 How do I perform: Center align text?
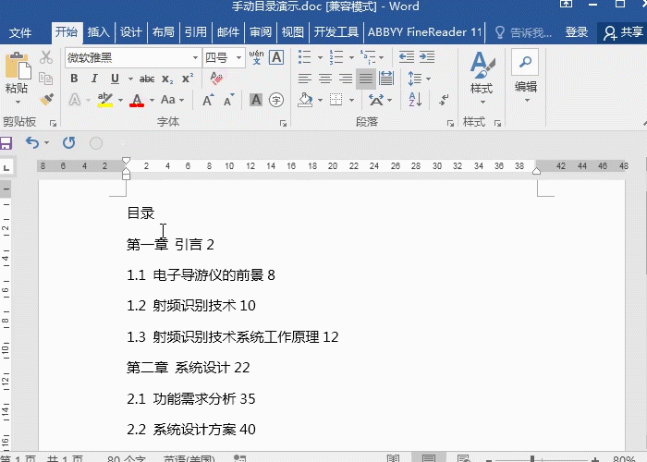point(325,79)
